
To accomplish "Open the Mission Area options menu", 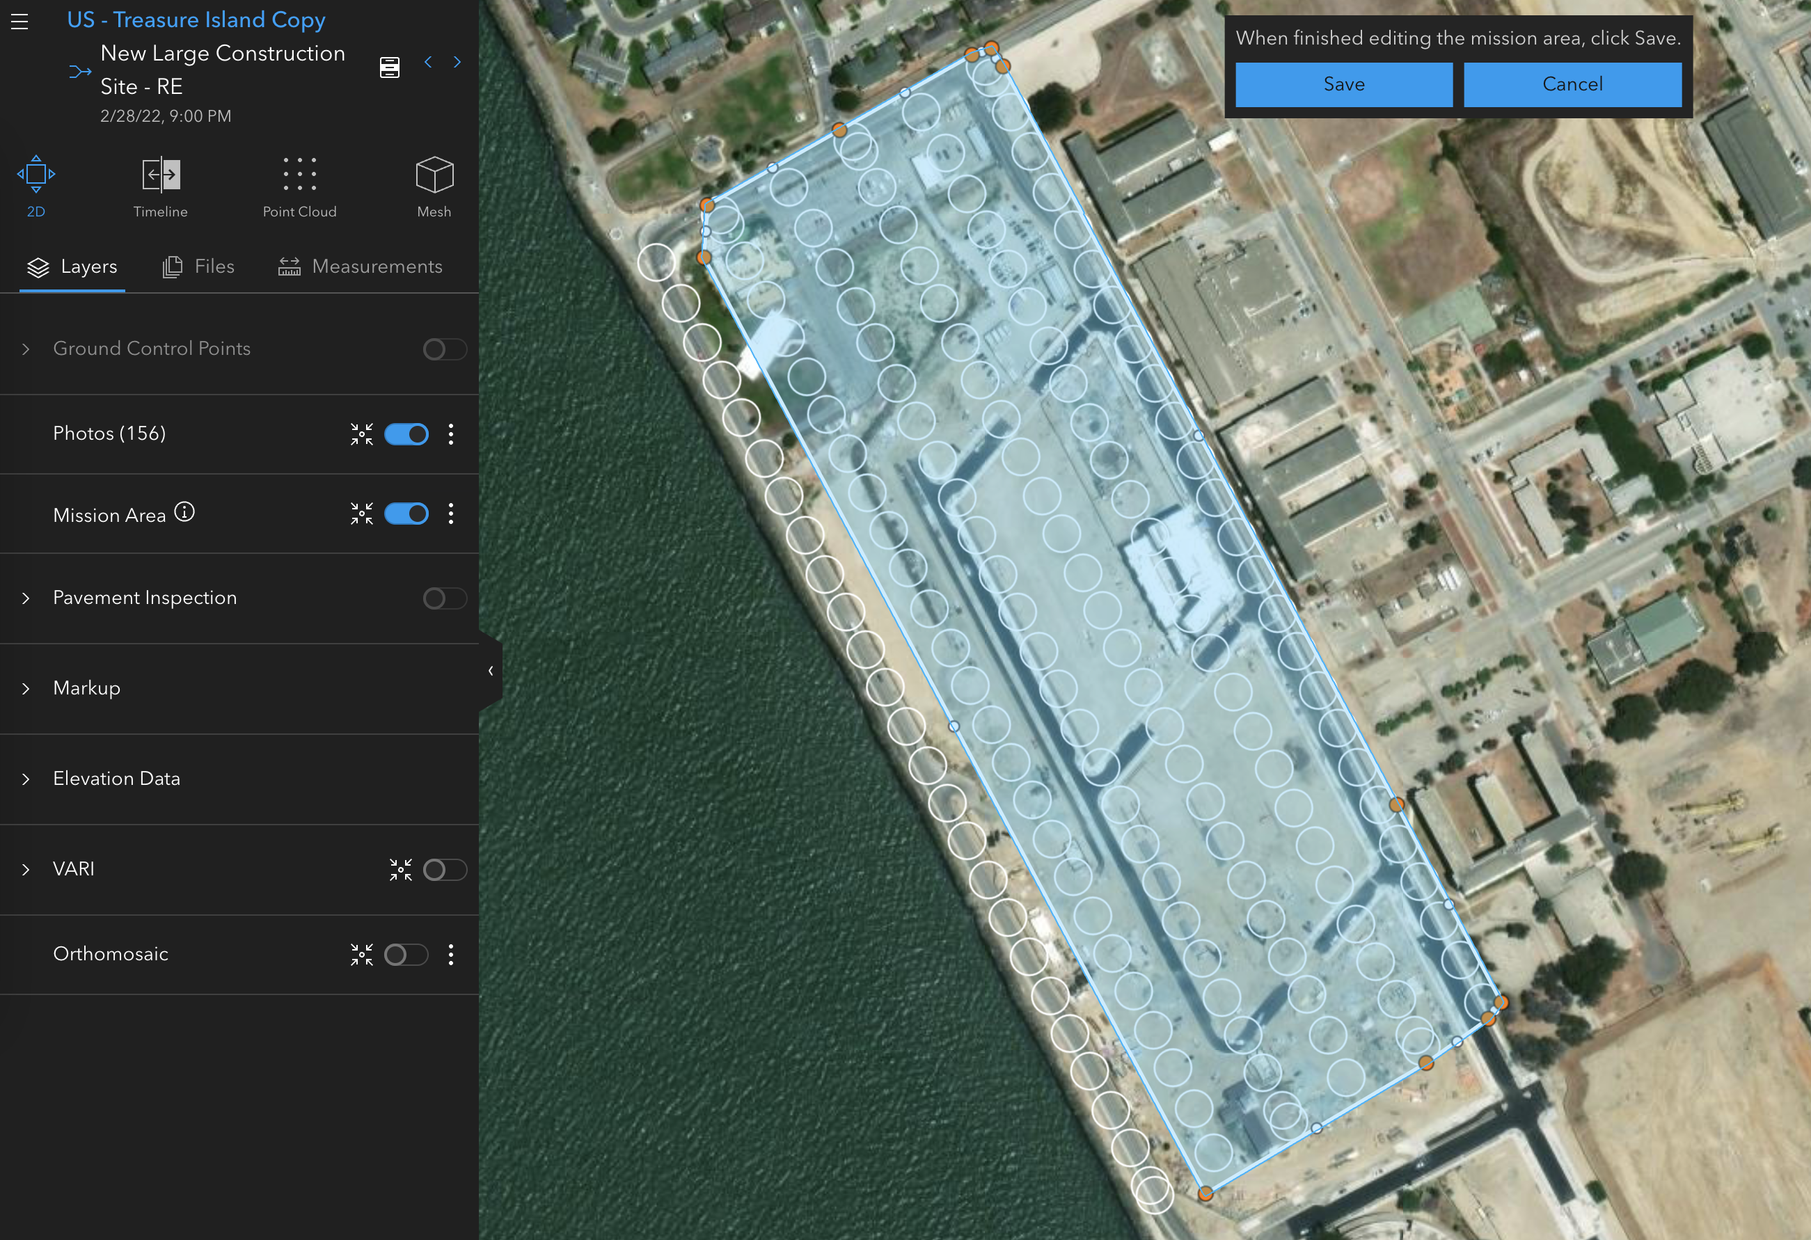I will coord(451,514).
